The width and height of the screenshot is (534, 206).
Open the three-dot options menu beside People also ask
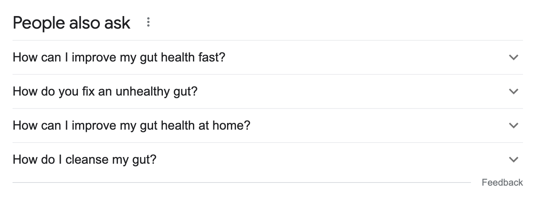[148, 22]
